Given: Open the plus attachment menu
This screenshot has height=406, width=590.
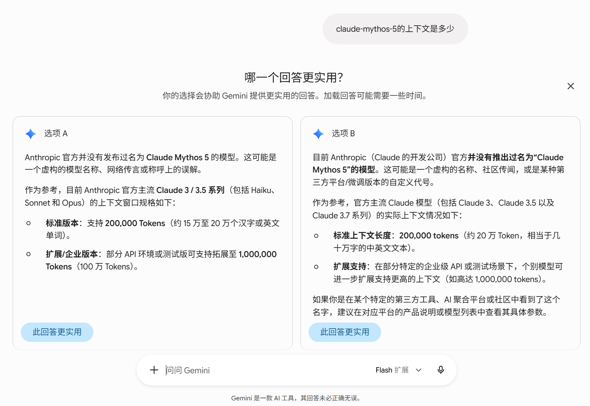Looking at the screenshot, I should click(x=154, y=370).
